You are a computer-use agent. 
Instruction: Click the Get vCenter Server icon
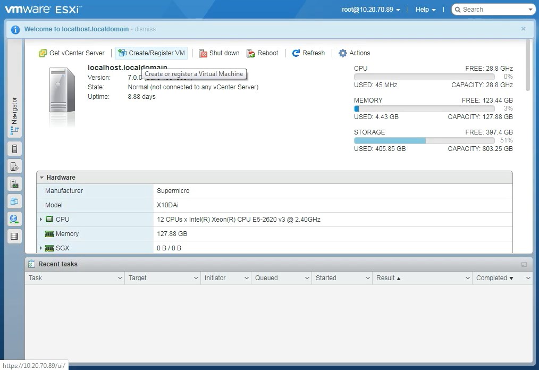tap(43, 53)
